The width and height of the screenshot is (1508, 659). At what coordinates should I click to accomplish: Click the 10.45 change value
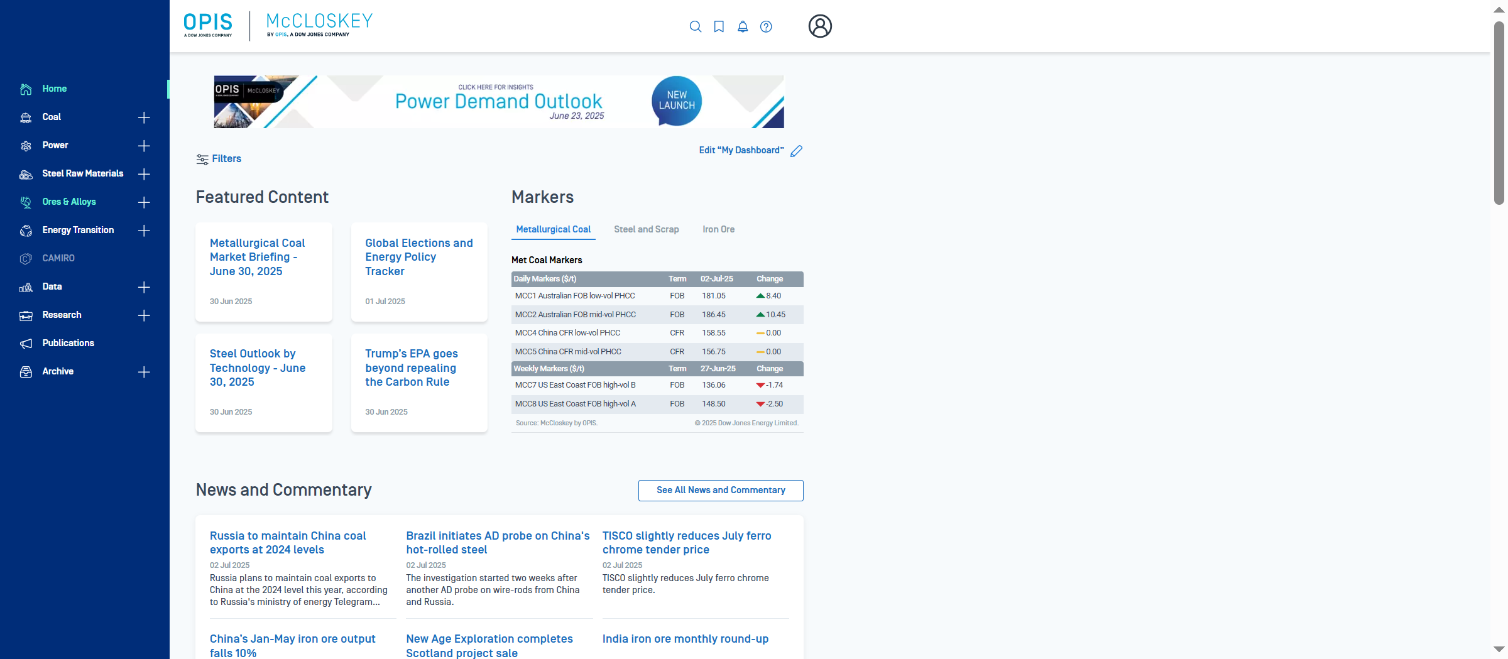point(776,315)
